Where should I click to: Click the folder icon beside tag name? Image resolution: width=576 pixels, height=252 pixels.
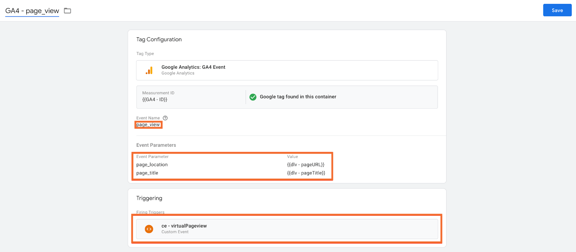67,11
